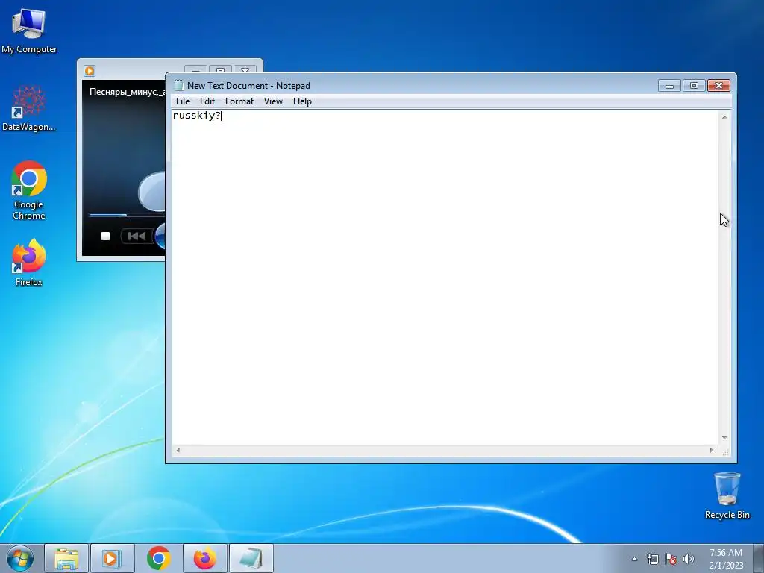The width and height of the screenshot is (764, 573).
Task: Launch the Firefox desktop shortcut
Action: (x=29, y=263)
